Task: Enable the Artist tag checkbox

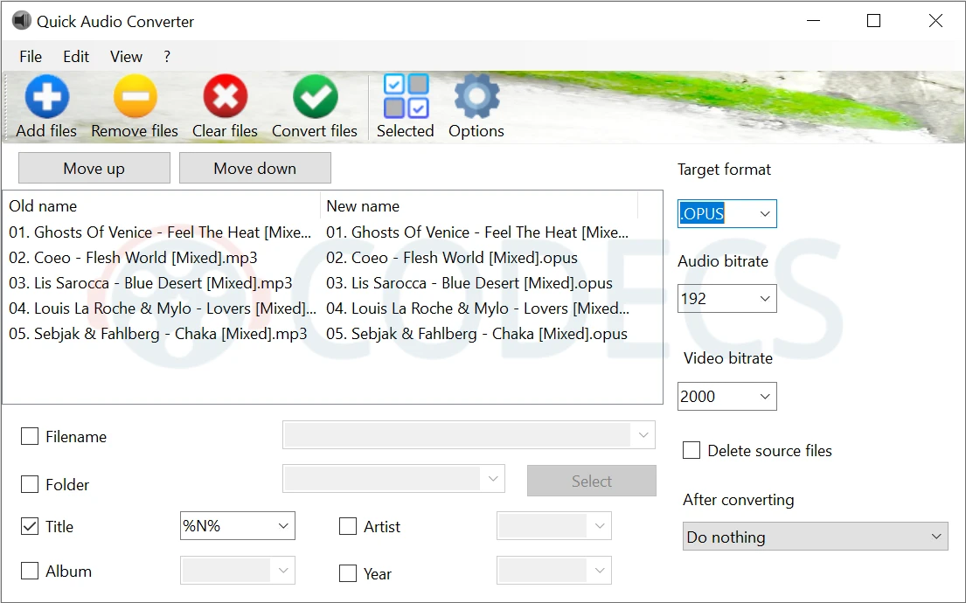Action: 348,526
